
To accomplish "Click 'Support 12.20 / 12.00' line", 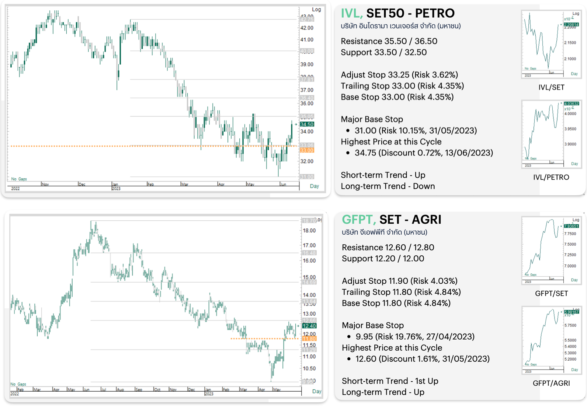I will pos(383,259).
